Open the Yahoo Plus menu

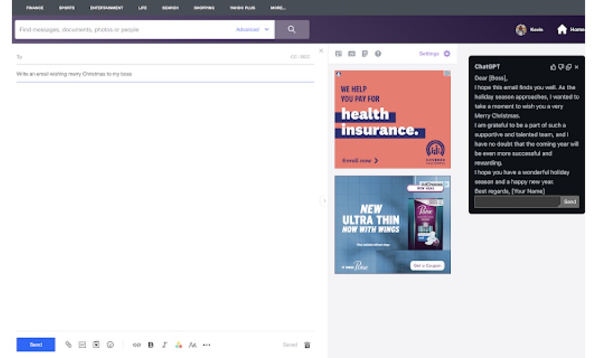pos(242,8)
